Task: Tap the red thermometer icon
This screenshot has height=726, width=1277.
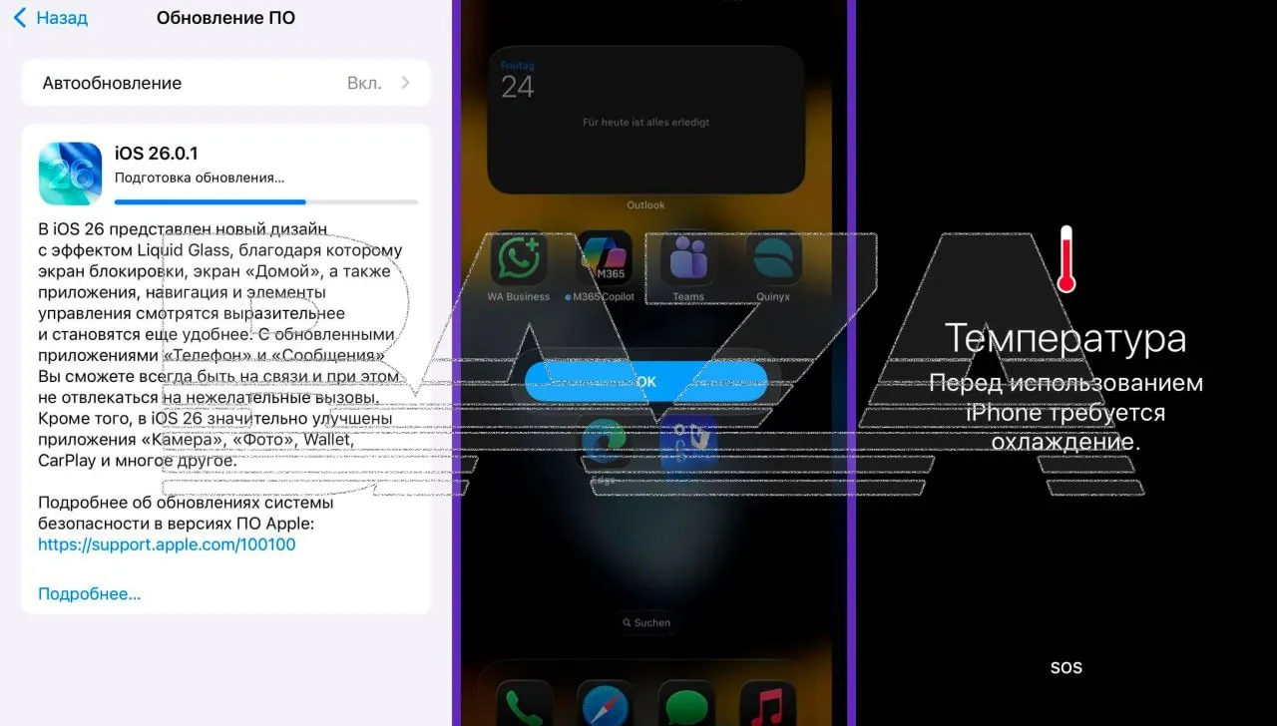Action: point(1066,258)
